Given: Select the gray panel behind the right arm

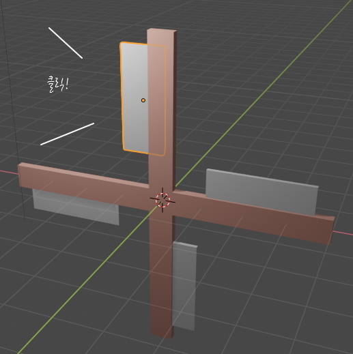Looking at the screenshot, I should click(x=262, y=192).
